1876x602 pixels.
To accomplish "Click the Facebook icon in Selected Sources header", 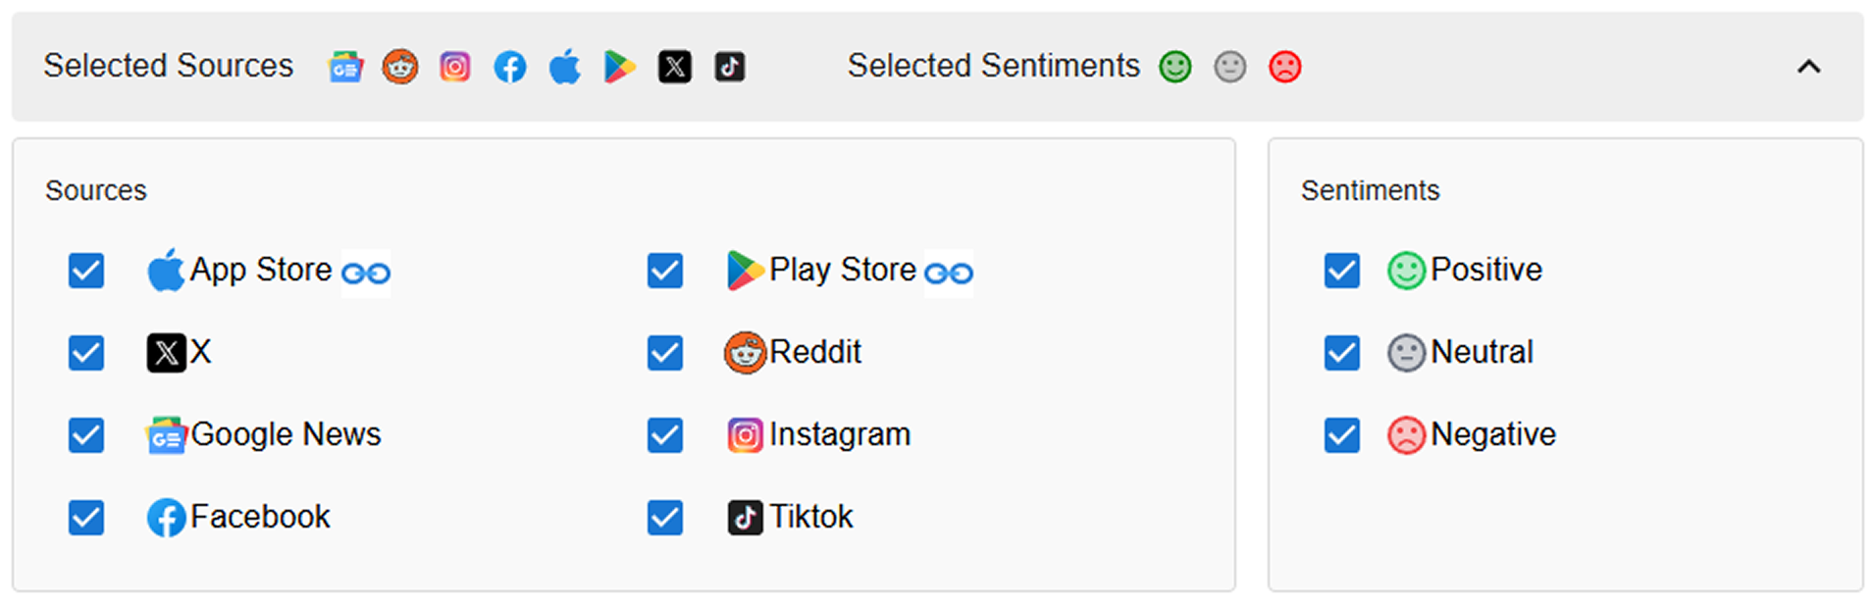I will pyautogui.click(x=510, y=67).
